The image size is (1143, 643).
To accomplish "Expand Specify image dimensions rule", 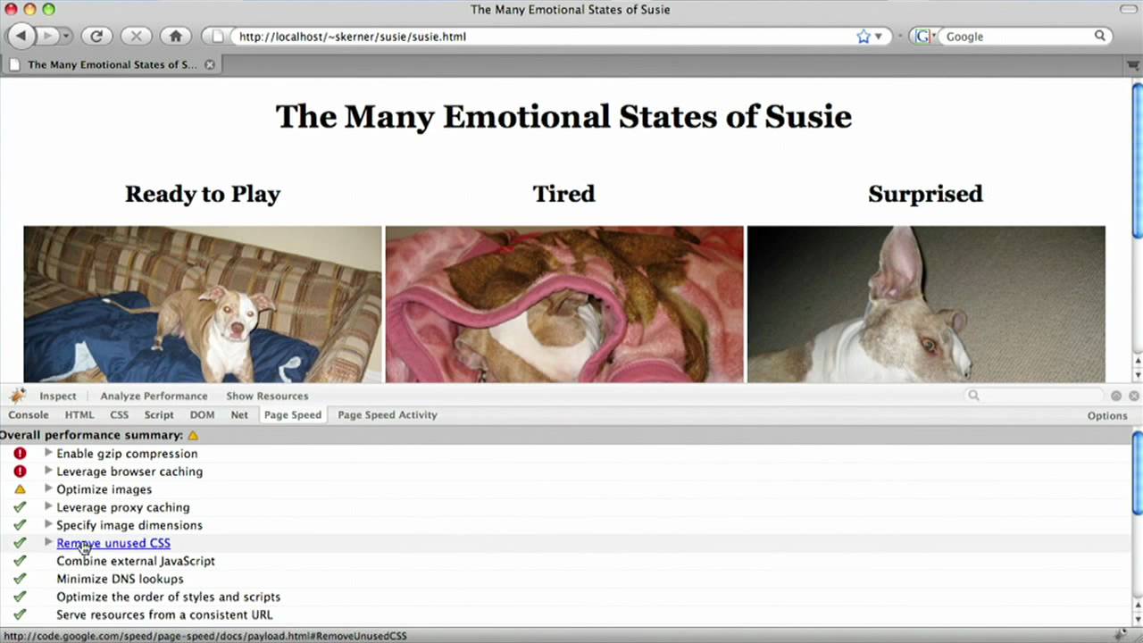I will coord(48,524).
